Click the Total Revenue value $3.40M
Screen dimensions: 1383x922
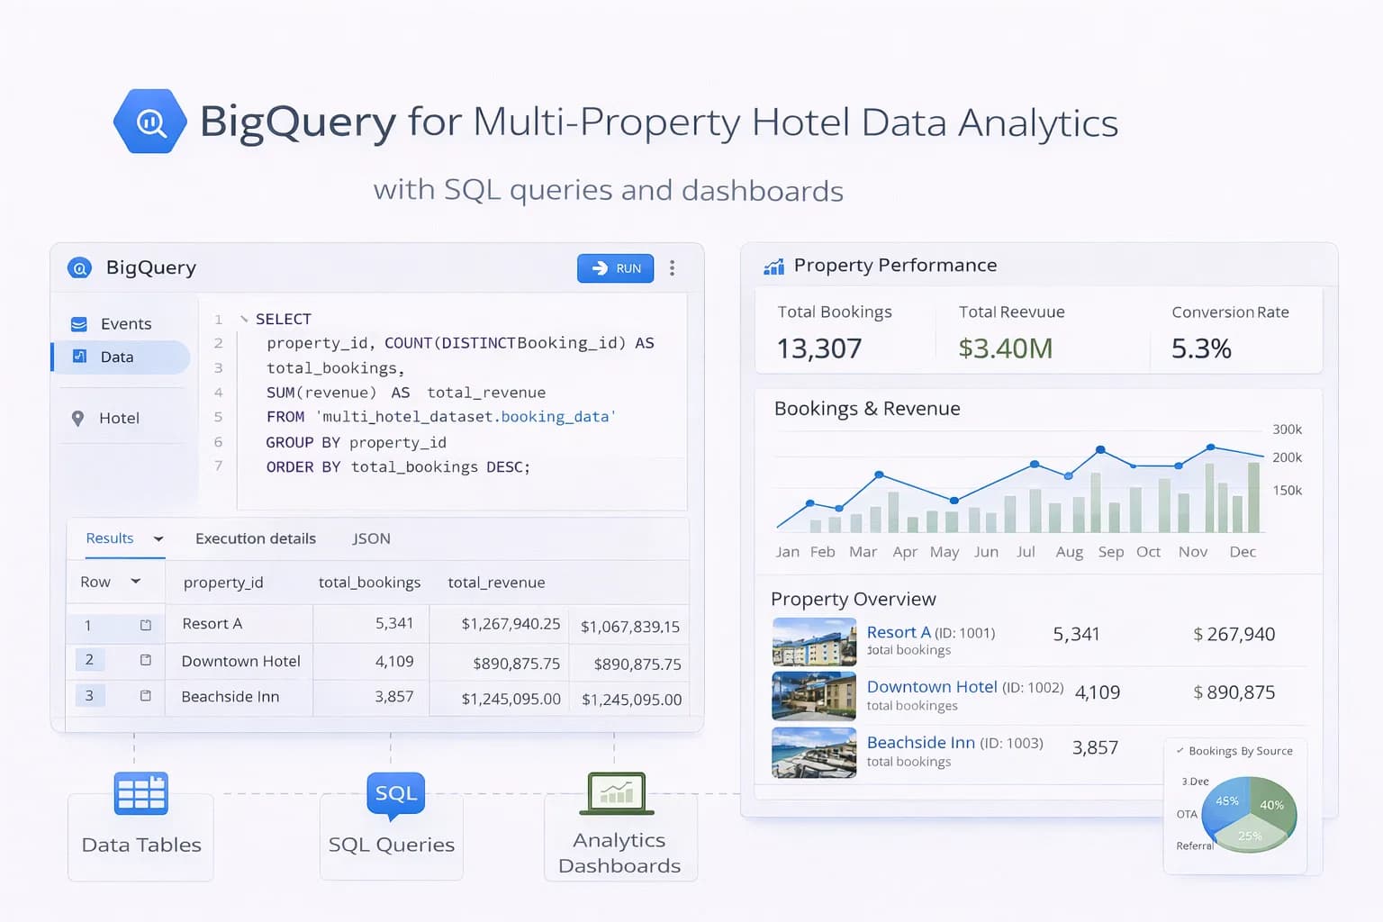(1005, 348)
